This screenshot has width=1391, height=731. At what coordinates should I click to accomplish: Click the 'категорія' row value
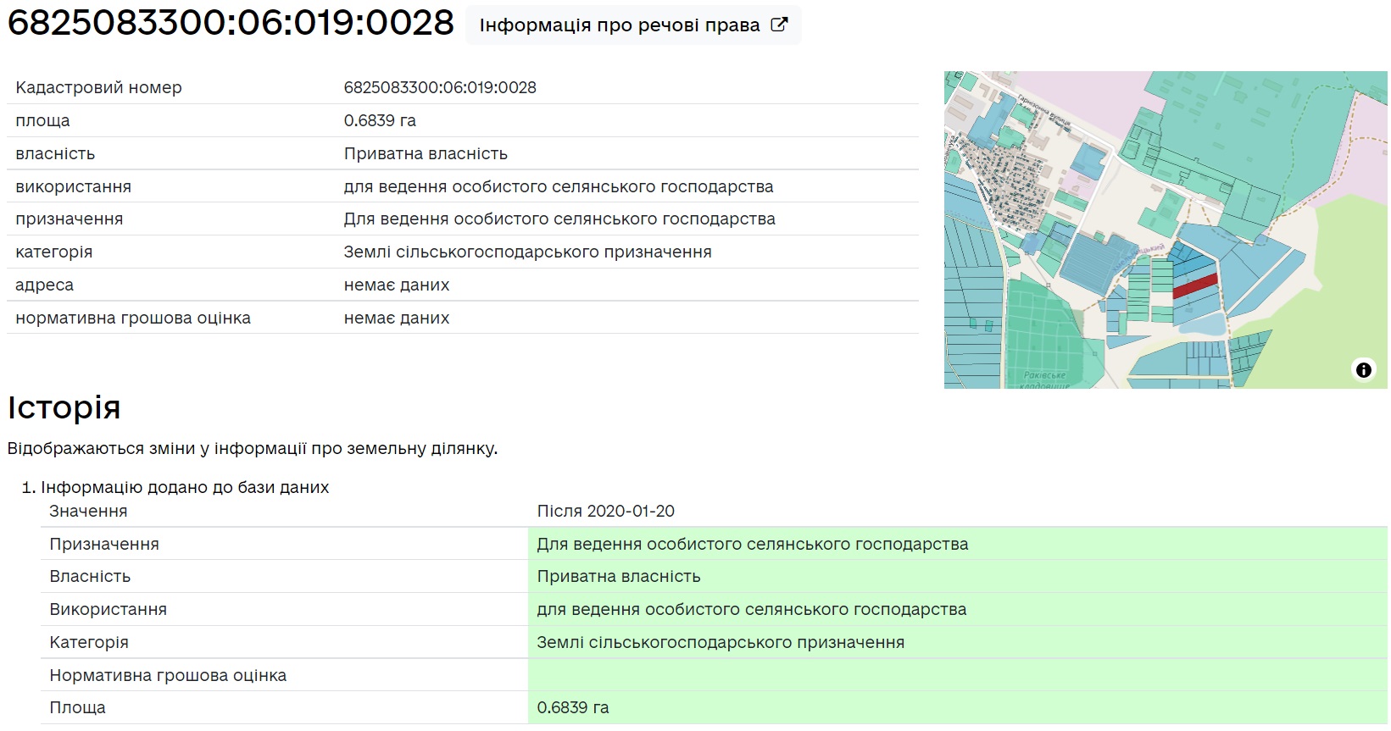click(527, 252)
